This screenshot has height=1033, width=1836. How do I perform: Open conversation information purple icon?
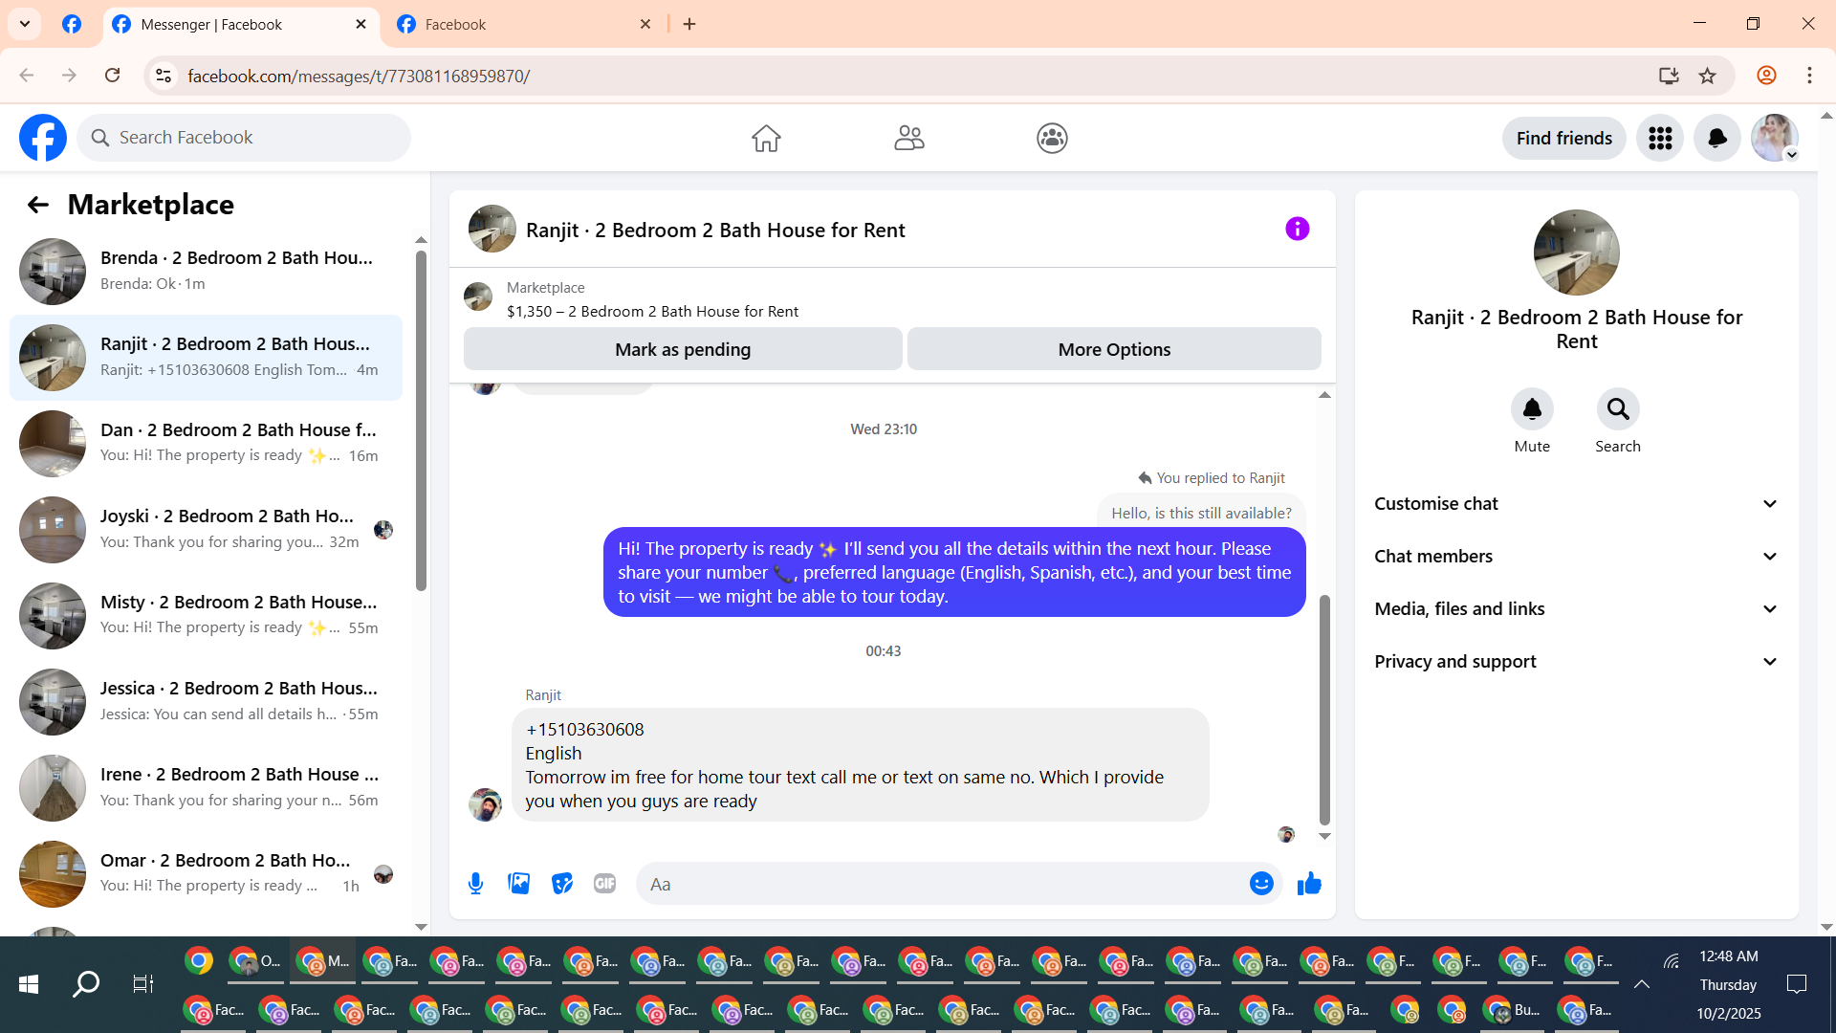(x=1297, y=229)
